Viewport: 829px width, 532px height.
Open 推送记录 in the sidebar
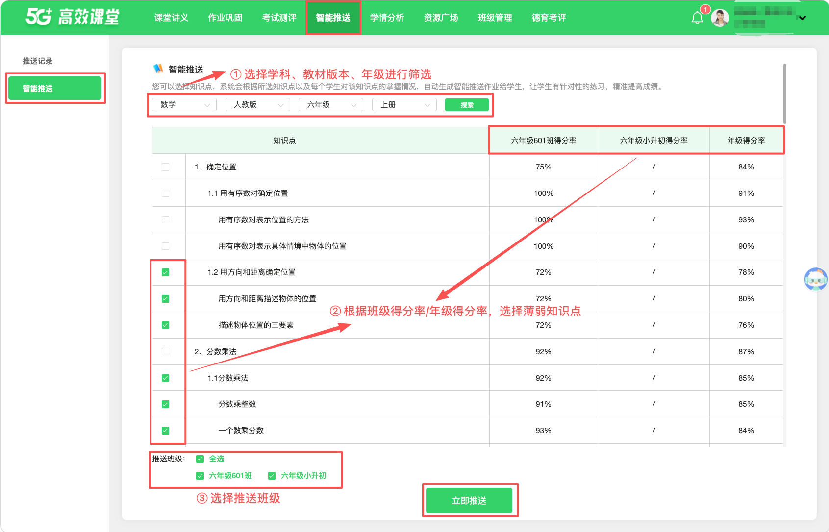click(x=37, y=61)
